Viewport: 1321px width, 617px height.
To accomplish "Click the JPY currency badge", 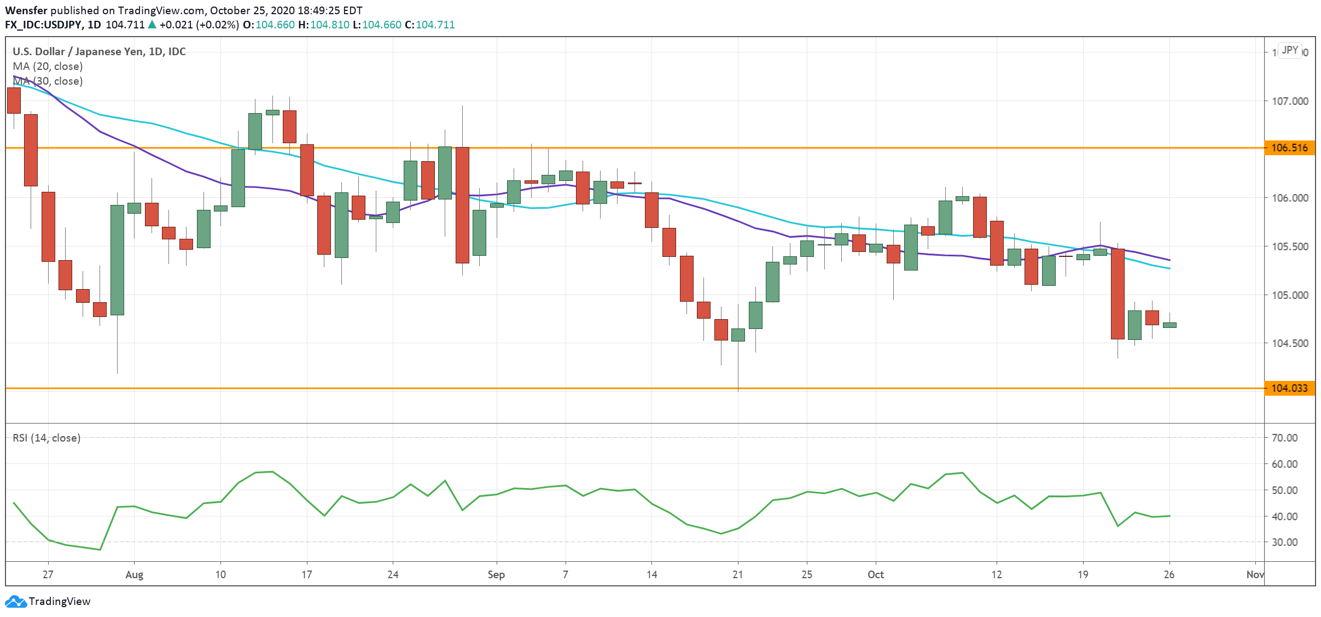I will click(x=1289, y=50).
